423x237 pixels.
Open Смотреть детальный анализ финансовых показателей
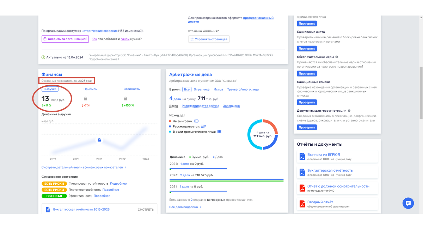tap(84, 167)
